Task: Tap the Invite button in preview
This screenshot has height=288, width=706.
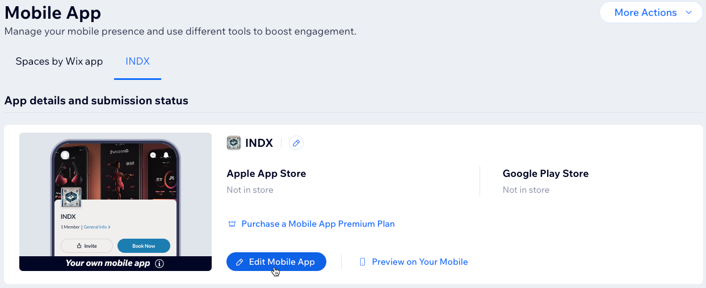Action: pos(87,246)
